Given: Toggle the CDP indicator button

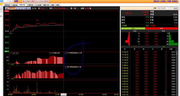Looking at the screenshot, I should [29, 9].
